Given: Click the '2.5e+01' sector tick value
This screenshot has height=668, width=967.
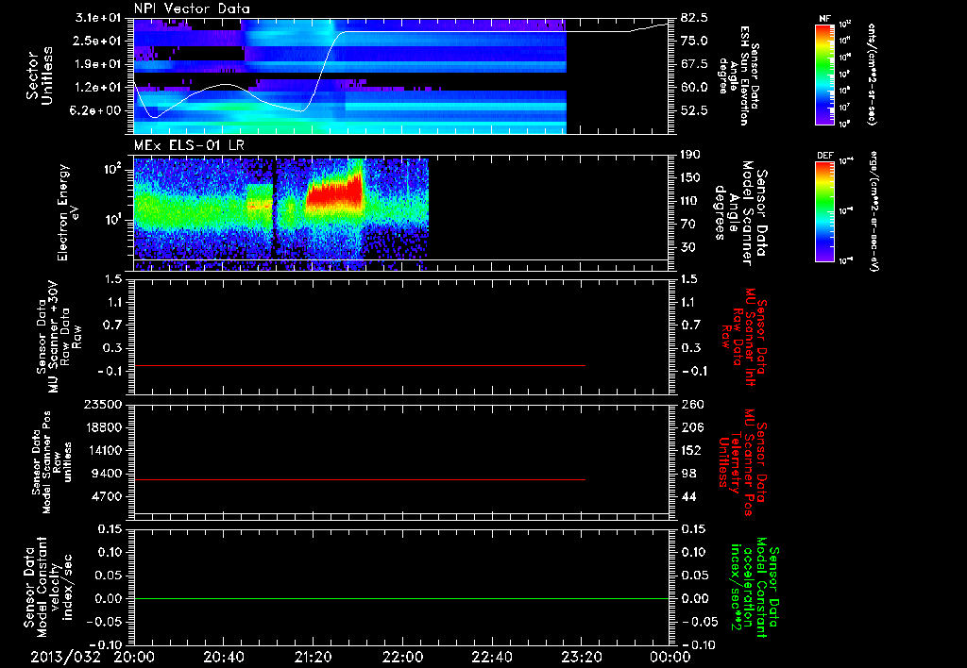Looking at the screenshot, I should [x=97, y=41].
